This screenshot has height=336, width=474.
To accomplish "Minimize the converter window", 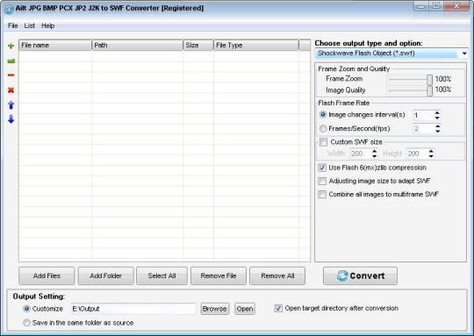I will (x=420, y=6).
